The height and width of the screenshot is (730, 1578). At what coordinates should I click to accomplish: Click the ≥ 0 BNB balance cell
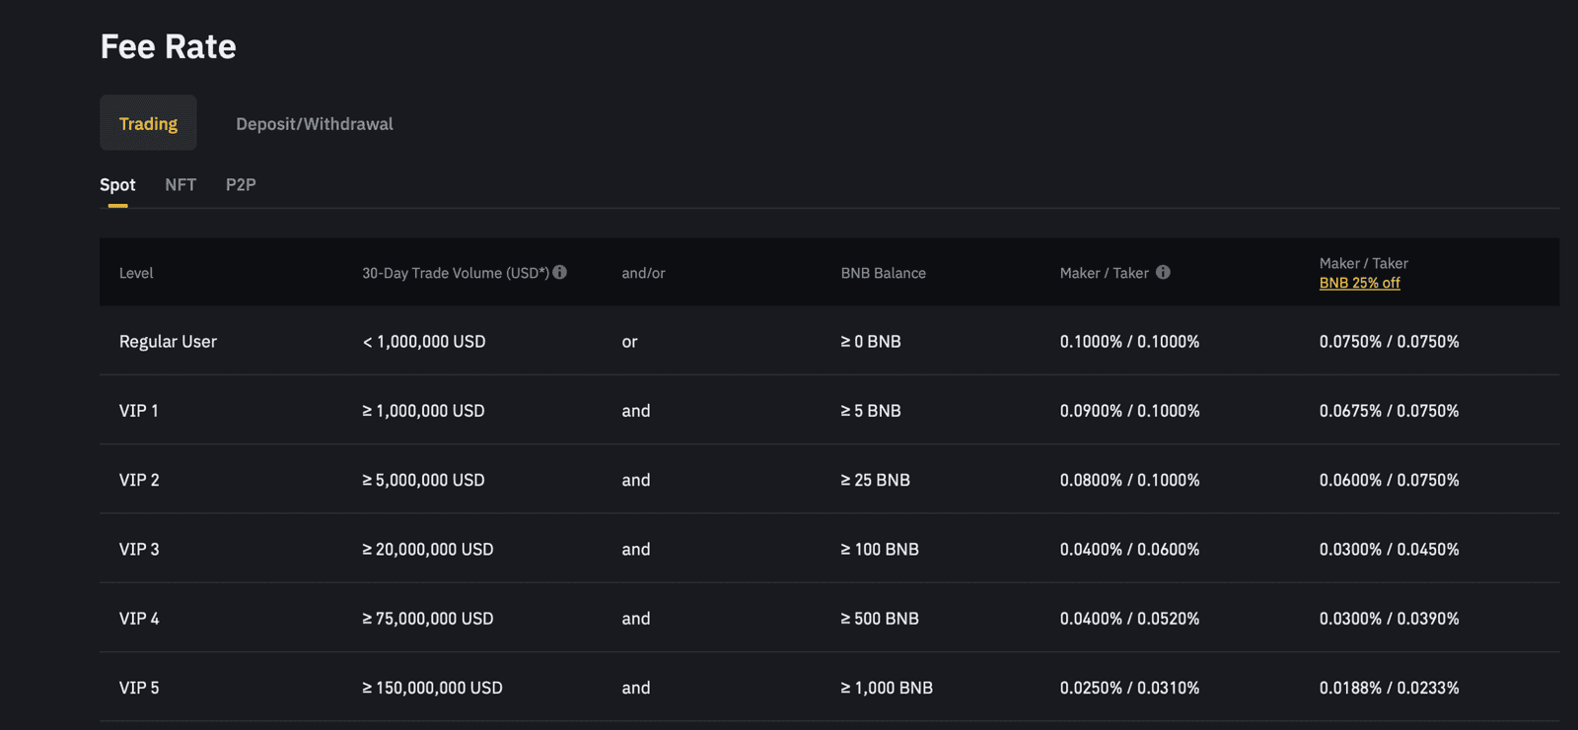coord(871,342)
